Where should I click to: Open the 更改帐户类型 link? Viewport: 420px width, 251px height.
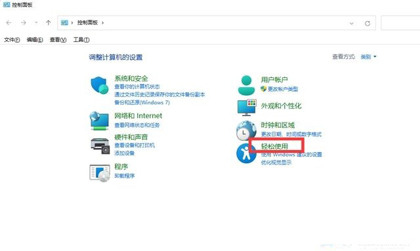tap(283, 89)
